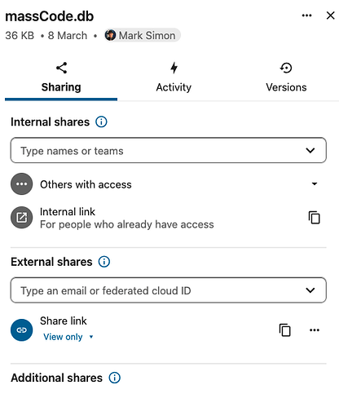Focus the Type names or teams field

point(169,150)
